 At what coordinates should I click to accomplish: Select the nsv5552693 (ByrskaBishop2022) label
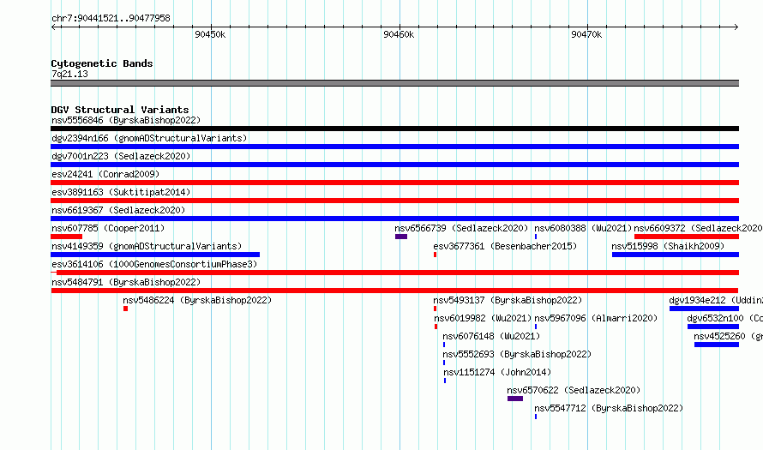[x=517, y=354]
